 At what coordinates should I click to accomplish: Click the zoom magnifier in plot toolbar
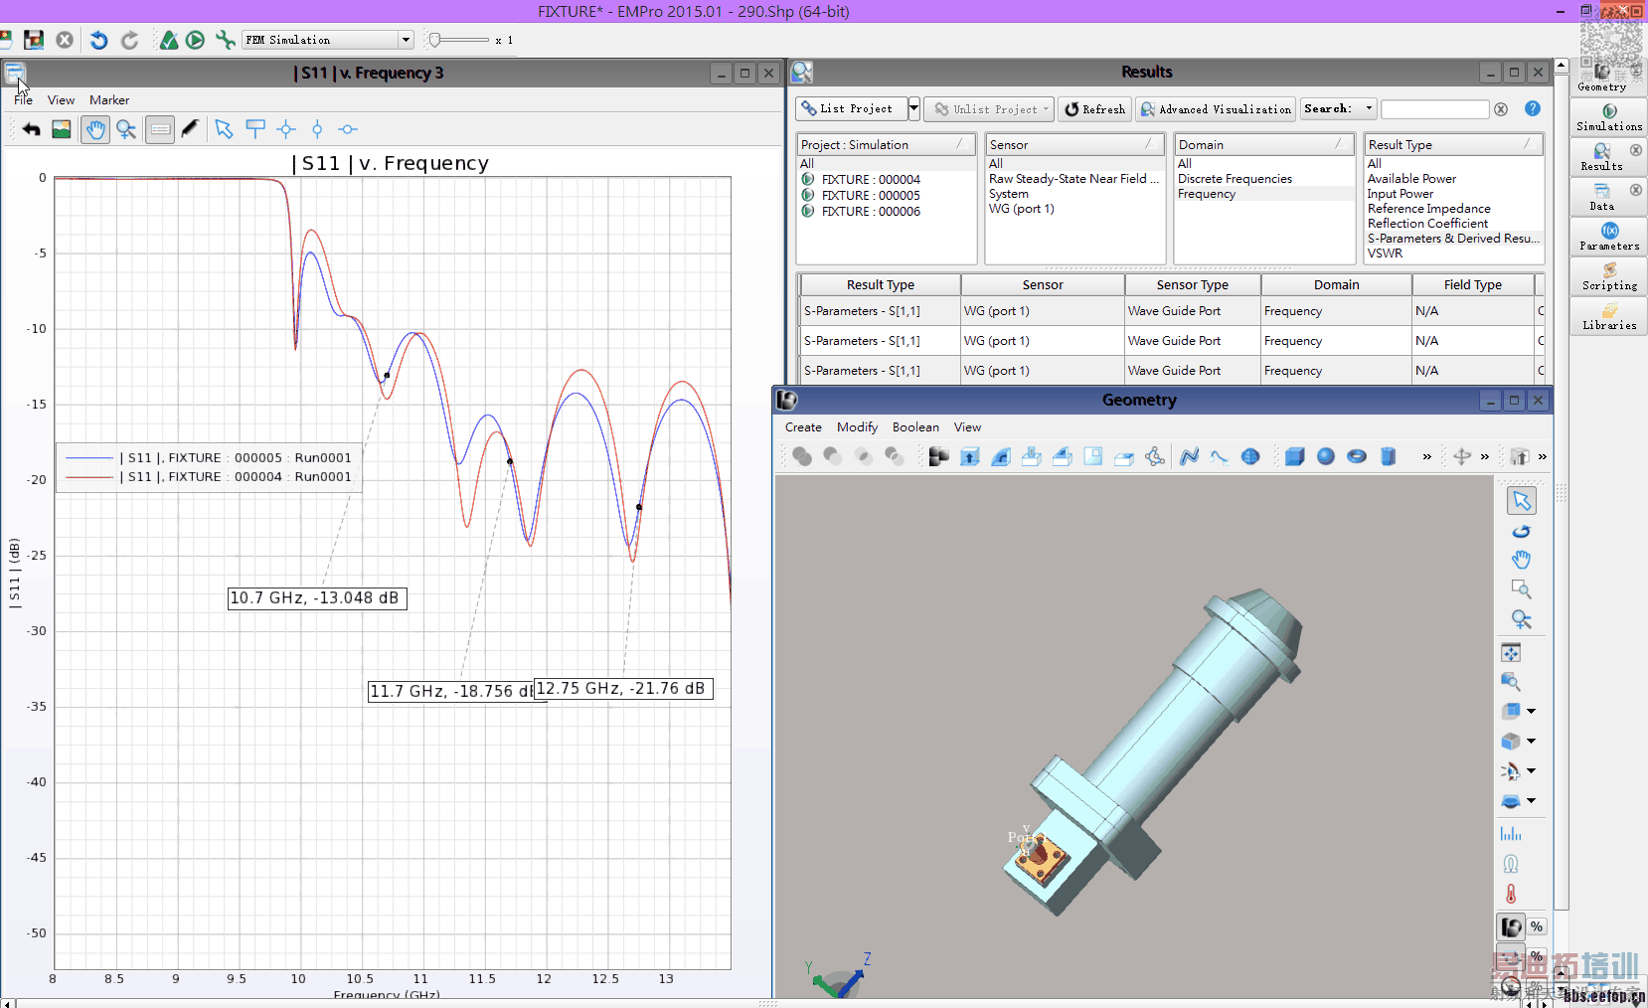(x=126, y=129)
